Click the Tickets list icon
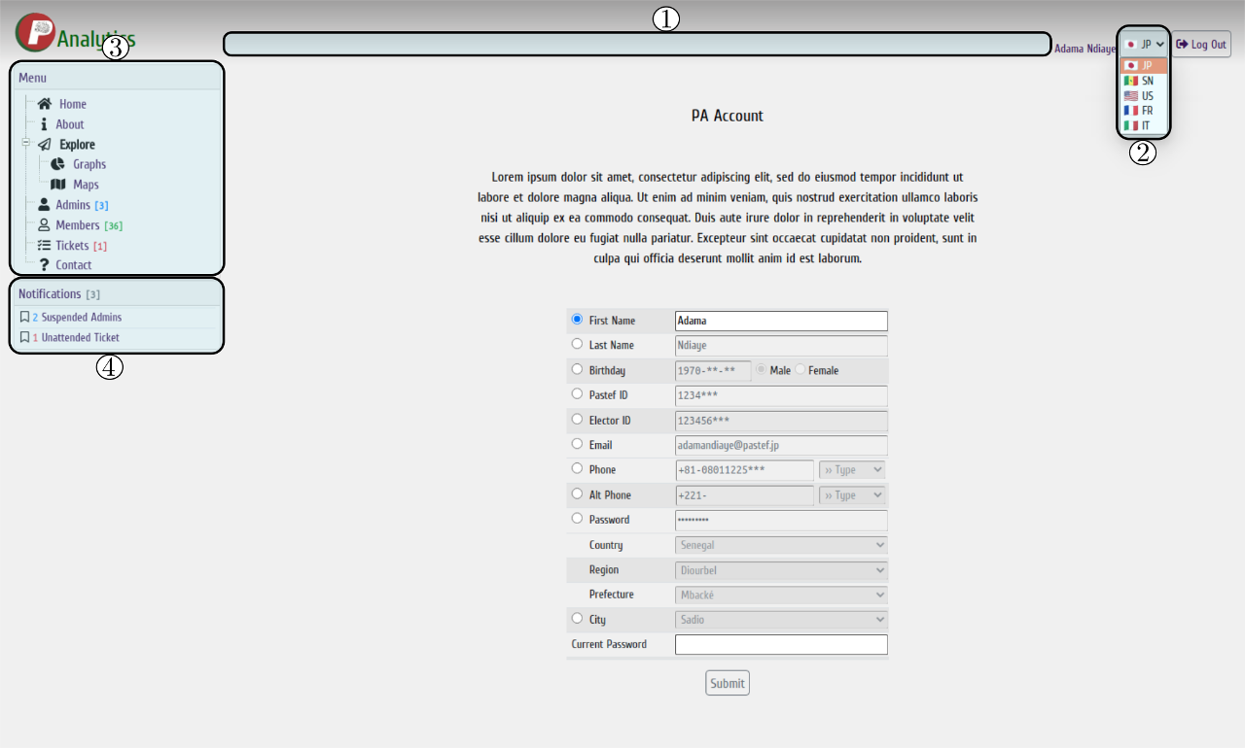This screenshot has height=748, width=1245. tap(44, 245)
